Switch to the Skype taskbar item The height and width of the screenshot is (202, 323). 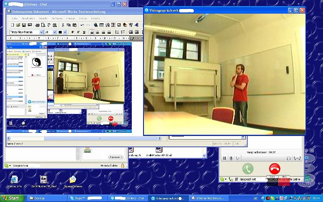(88, 198)
